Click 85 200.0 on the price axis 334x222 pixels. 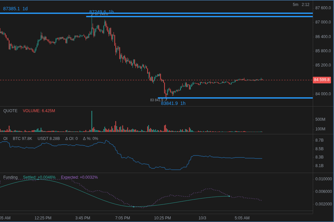[323, 65]
